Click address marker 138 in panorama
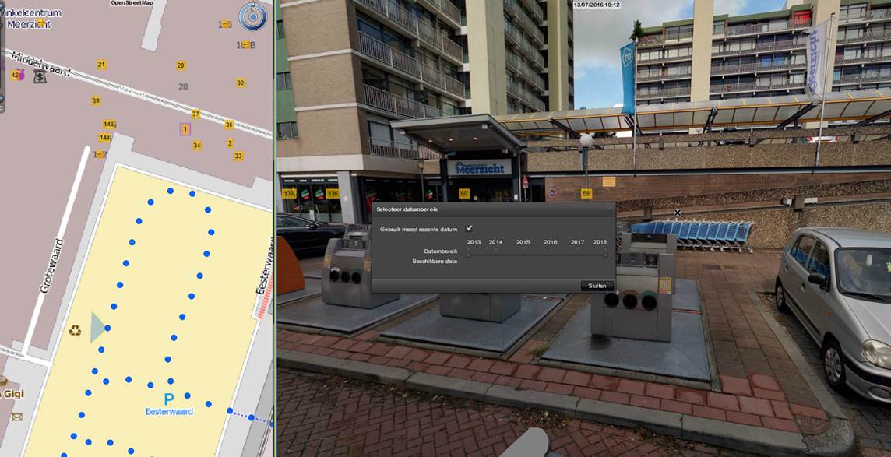891x457 pixels. [289, 194]
